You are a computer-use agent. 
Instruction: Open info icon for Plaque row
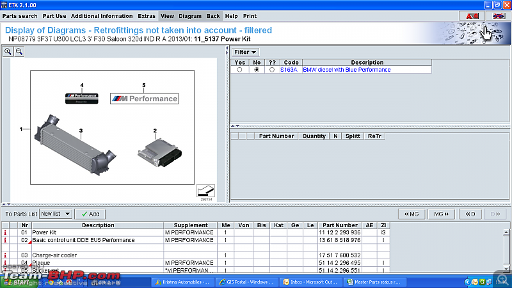pos(5,262)
